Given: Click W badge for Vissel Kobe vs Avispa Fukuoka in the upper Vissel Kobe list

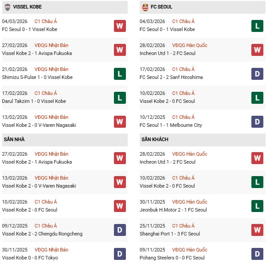Looking at the screenshot, I should point(120,50).
